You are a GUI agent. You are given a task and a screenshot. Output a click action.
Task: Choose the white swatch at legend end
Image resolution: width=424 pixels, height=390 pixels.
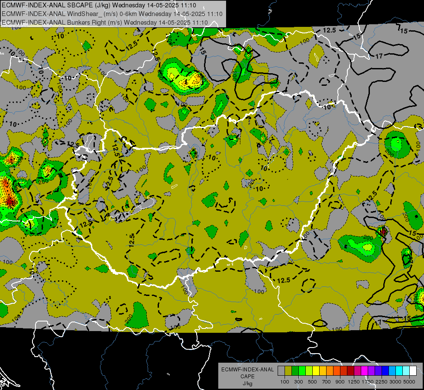413,370
